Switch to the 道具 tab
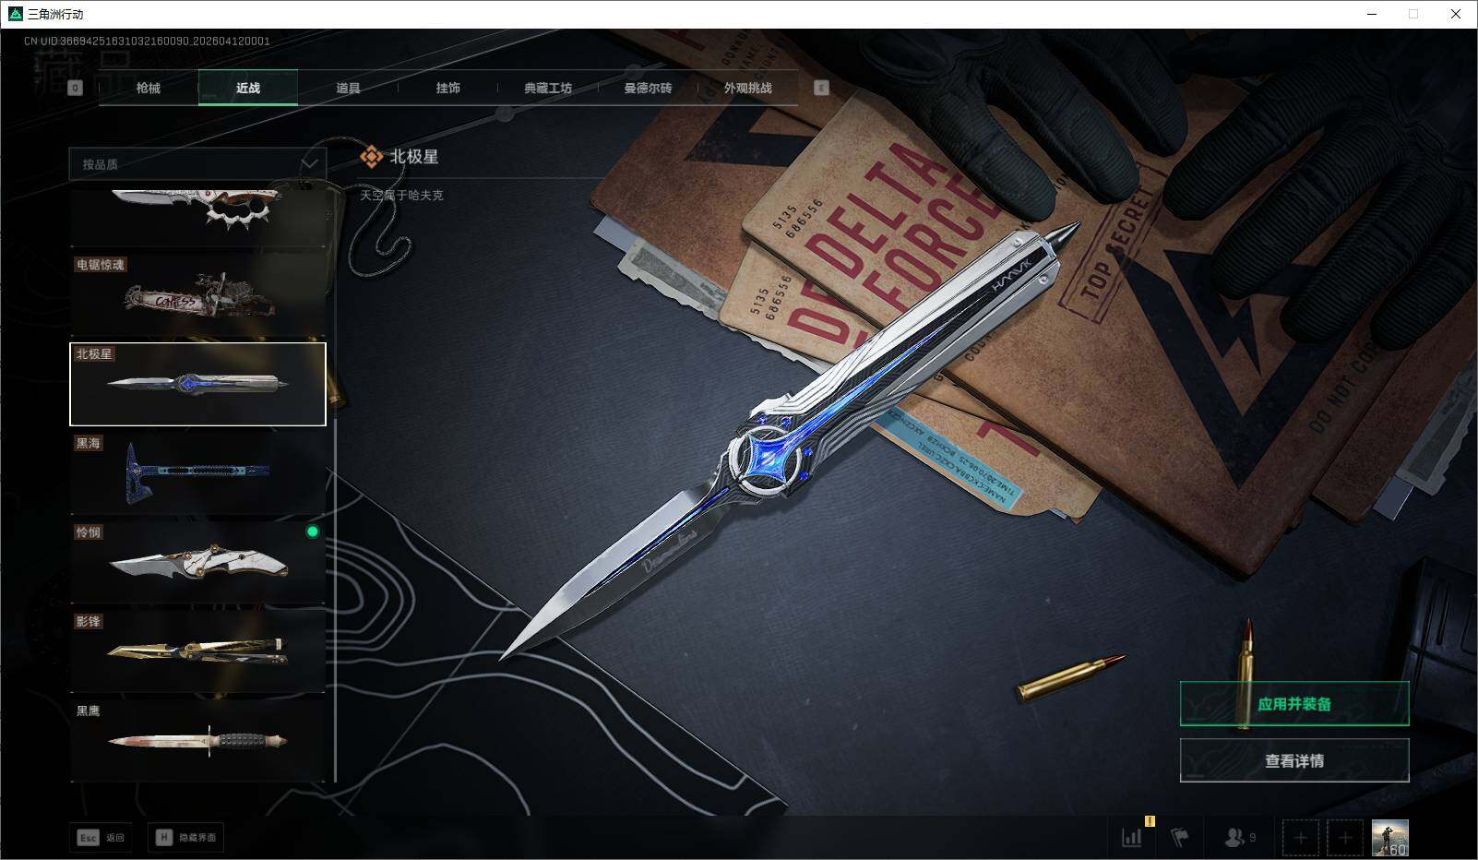The height and width of the screenshot is (860, 1478). (348, 88)
